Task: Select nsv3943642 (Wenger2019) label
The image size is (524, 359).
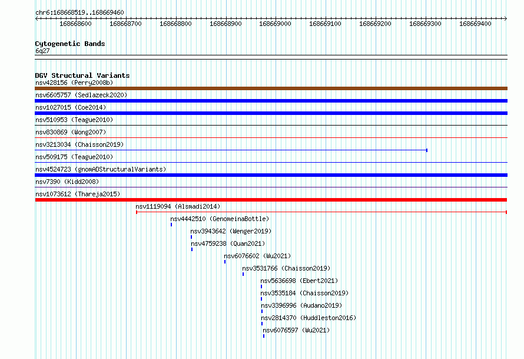Action: [x=231, y=231]
